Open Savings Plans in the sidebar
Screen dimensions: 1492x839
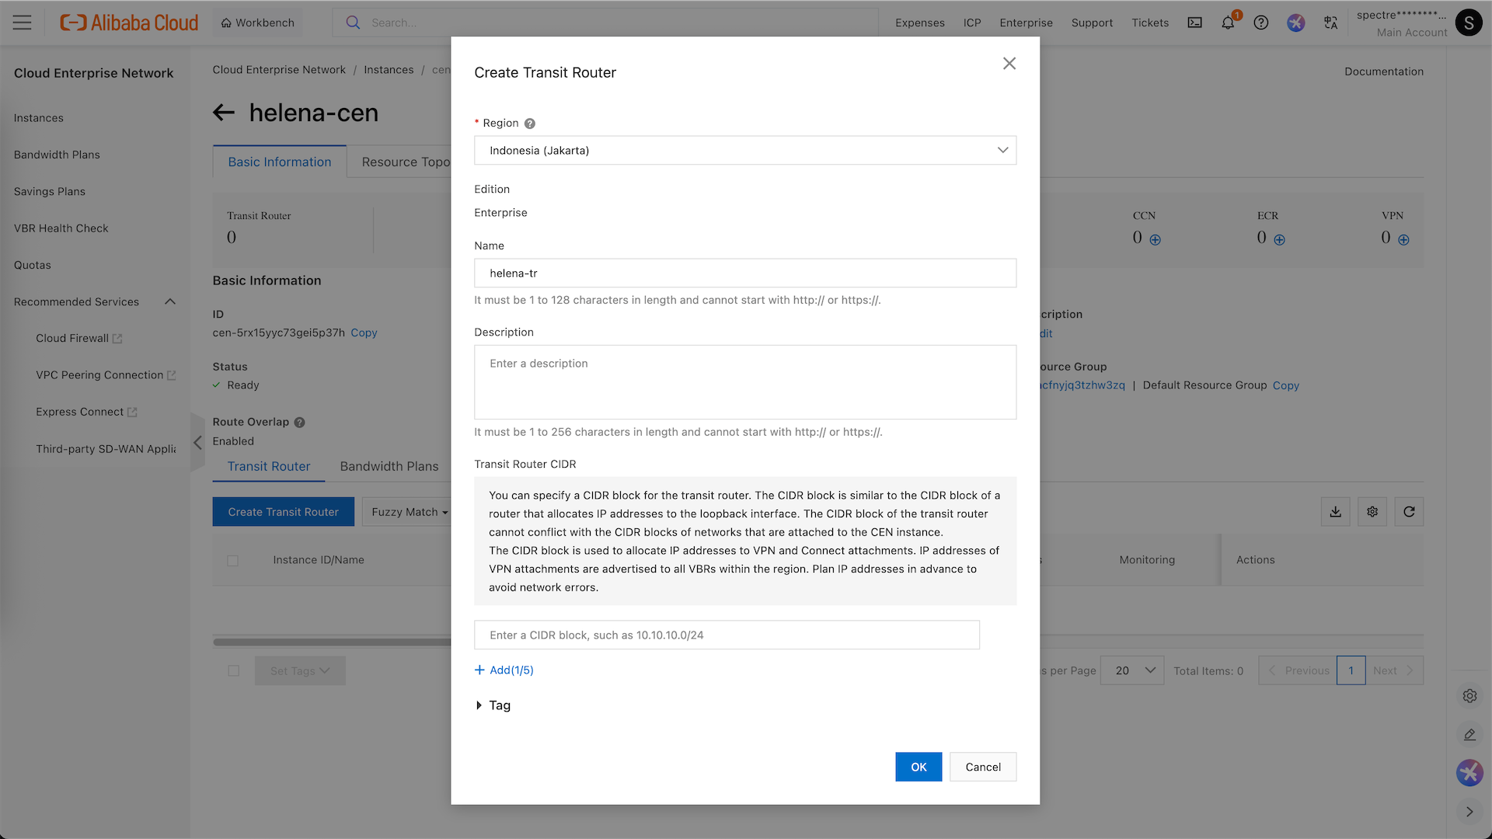[x=50, y=191]
